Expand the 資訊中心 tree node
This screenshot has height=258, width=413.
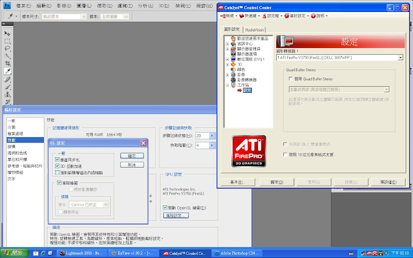coord(227,44)
